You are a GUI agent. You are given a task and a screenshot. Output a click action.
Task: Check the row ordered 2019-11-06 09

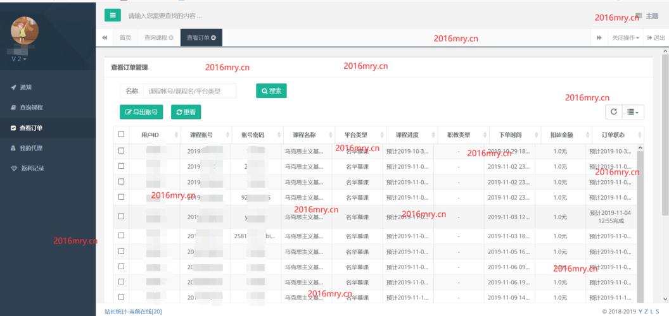point(121,266)
